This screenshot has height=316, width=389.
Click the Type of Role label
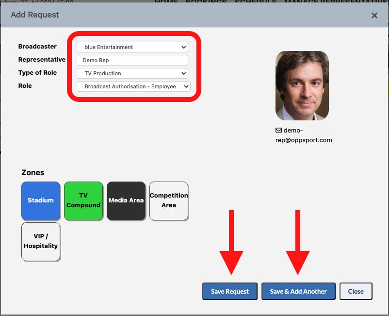37,73
